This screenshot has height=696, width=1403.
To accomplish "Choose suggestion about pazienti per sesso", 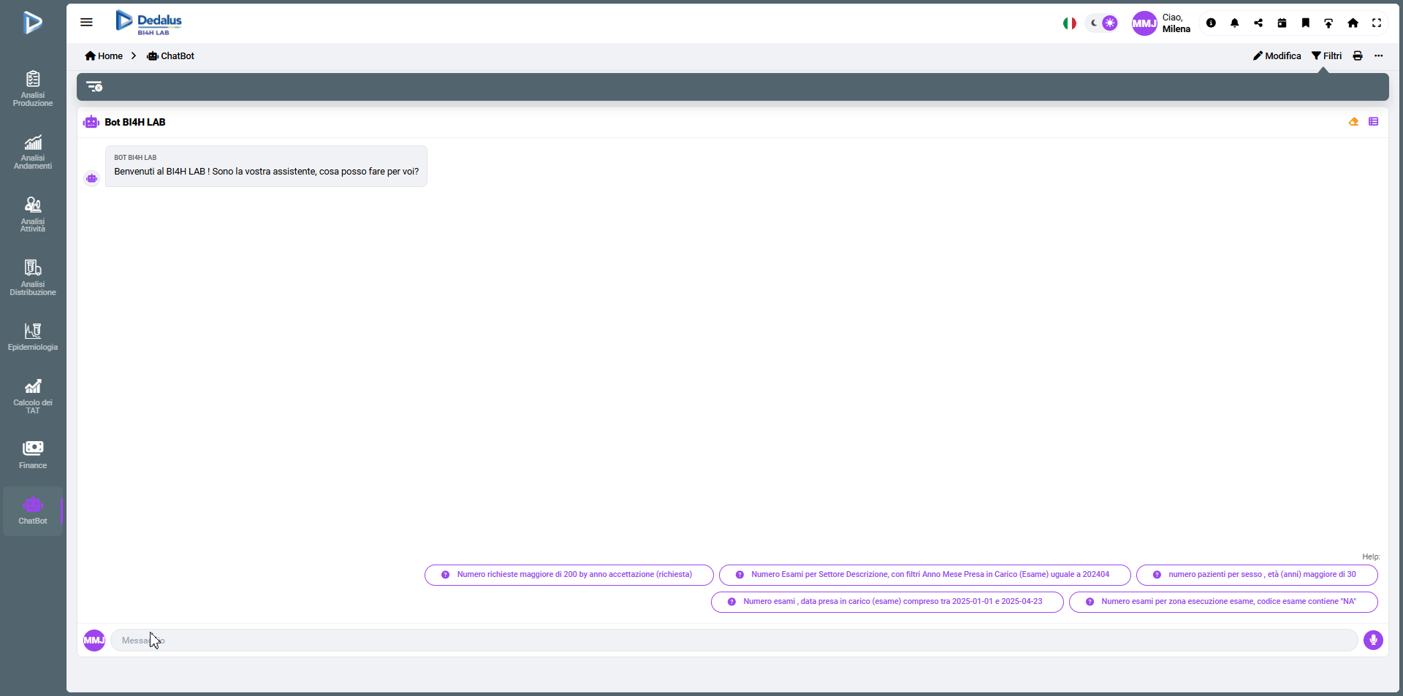I will coord(1256,575).
